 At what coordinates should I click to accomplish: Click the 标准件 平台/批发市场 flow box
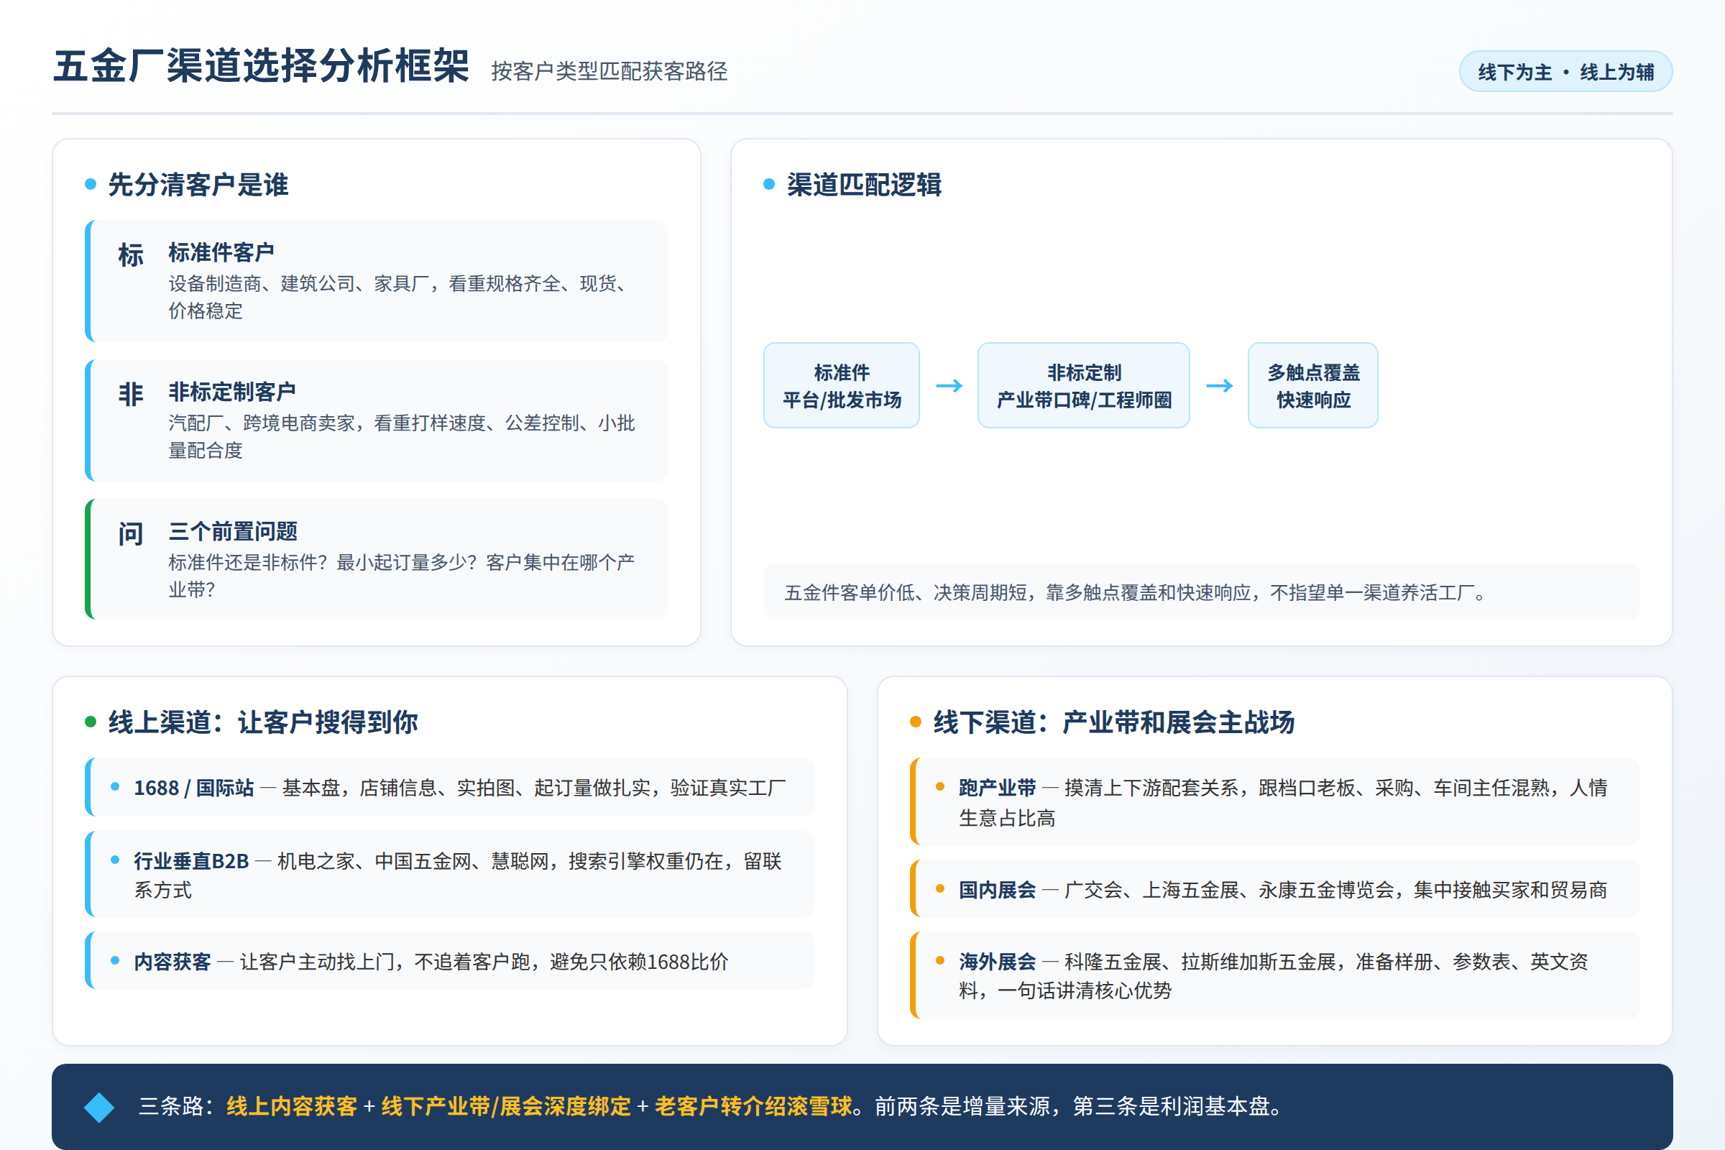coord(841,385)
